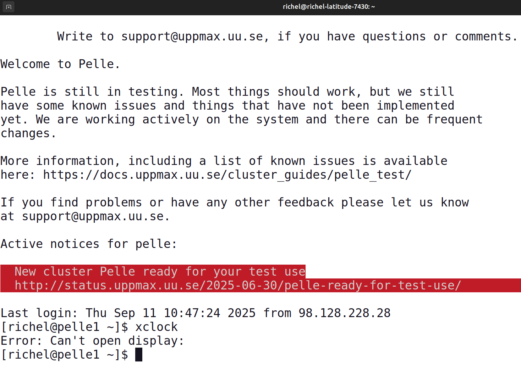Image resolution: width=521 pixels, height=365 pixels.
Task: Click the support@uppmax.uu.se address in the top line
Action: [192, 37]
